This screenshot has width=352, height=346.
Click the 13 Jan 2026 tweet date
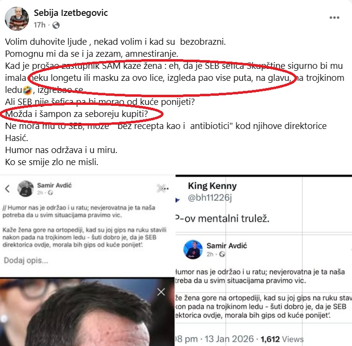pyautogui.click(x=229, y=339)
